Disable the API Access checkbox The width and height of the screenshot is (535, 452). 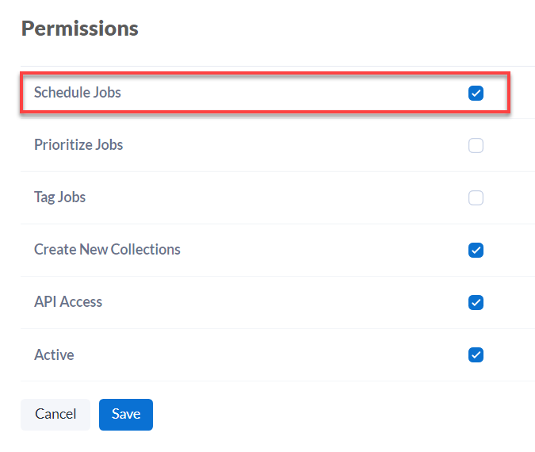(476, 303)
